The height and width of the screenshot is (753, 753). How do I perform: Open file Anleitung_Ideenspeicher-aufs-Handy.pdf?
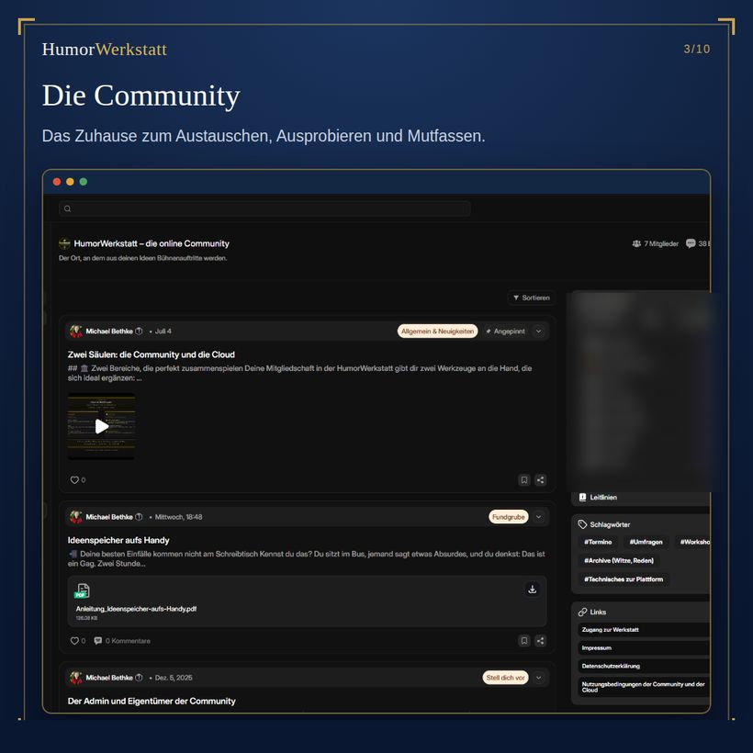137,609
